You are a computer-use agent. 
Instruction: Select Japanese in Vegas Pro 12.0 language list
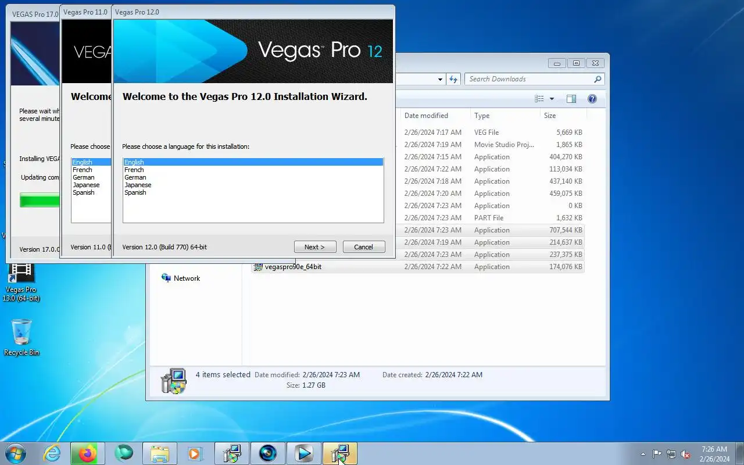[253, 185]
